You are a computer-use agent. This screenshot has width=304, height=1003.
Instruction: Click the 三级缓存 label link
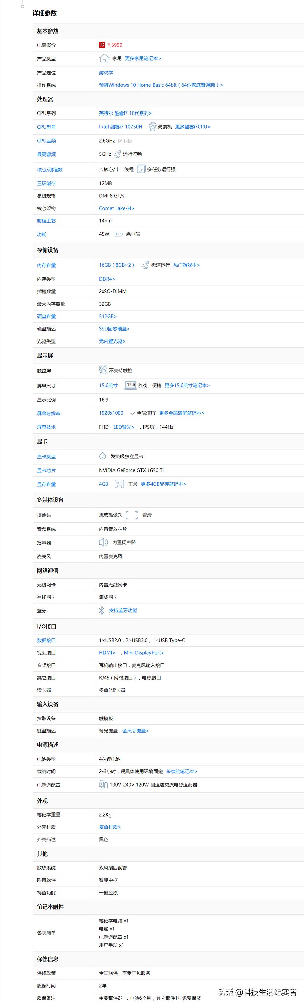46,183
